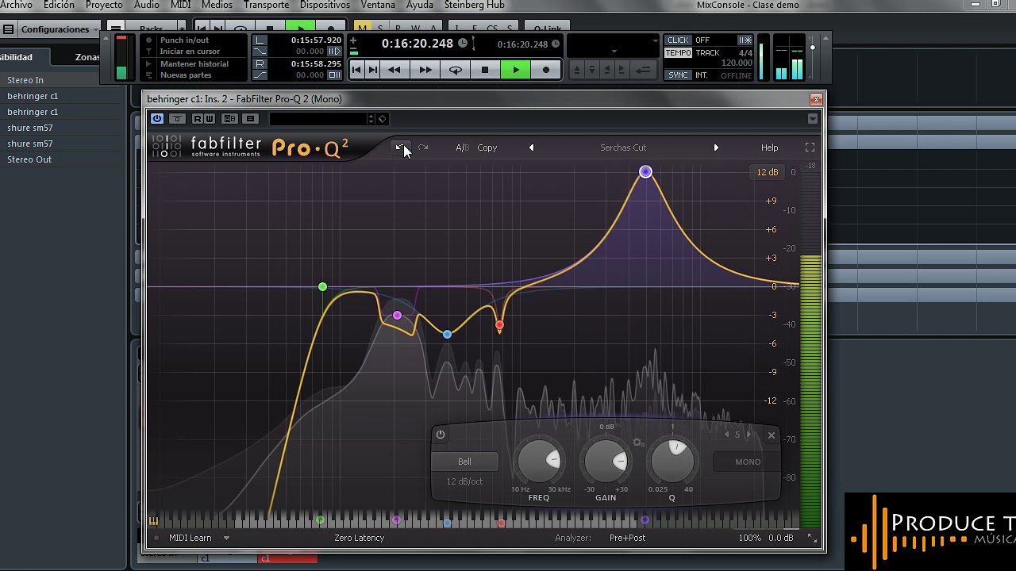1016x571 pixels.
Task: Open the 12 dB display range menu
Action: click(767, 172)
